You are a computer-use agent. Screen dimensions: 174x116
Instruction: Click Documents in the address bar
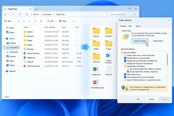(x=47, y=14)
